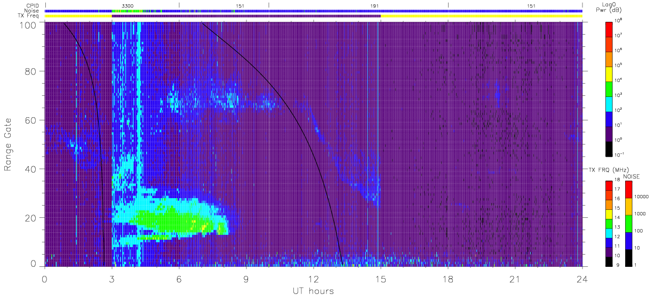Click the 24 tick label on UT axis
This screenshot has width=655, height=302.
tap(582, 279)
